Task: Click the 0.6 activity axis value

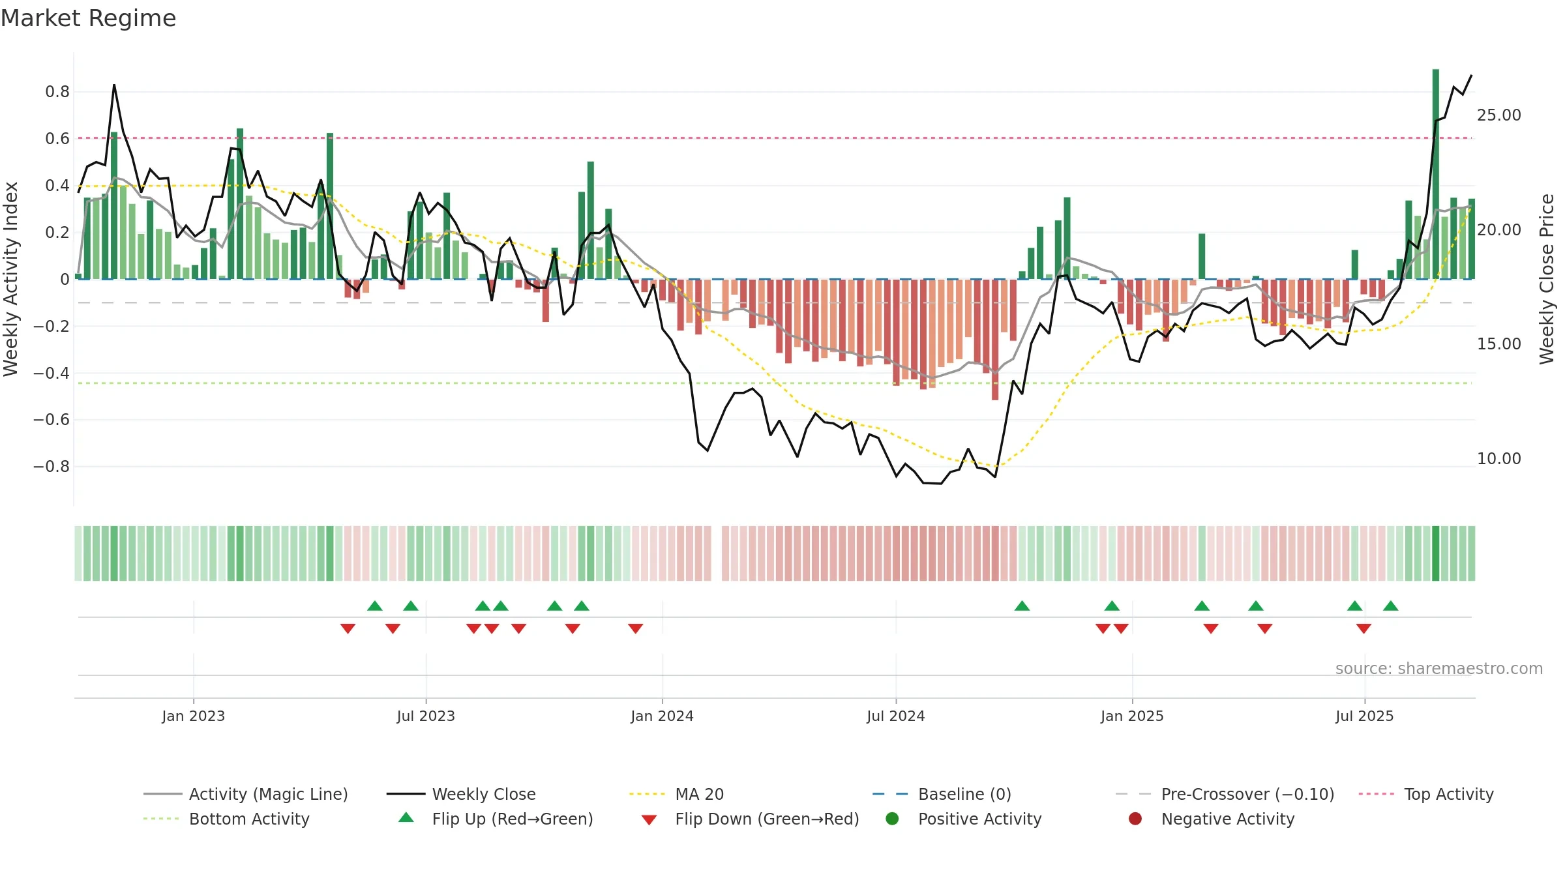Action: (x=57, y=139)
